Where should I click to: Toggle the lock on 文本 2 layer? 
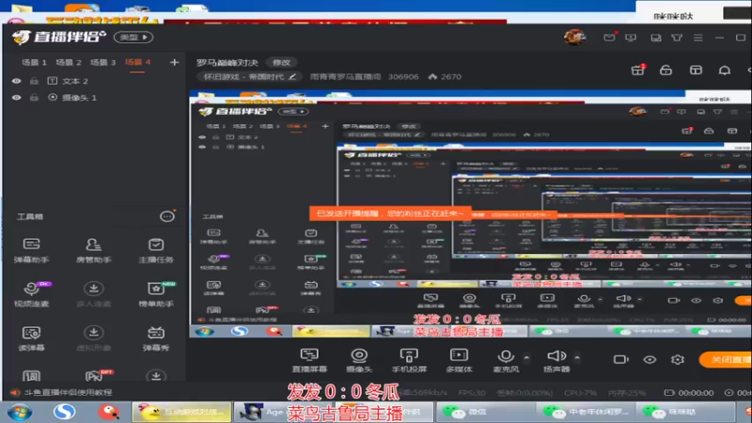(34, 81)
